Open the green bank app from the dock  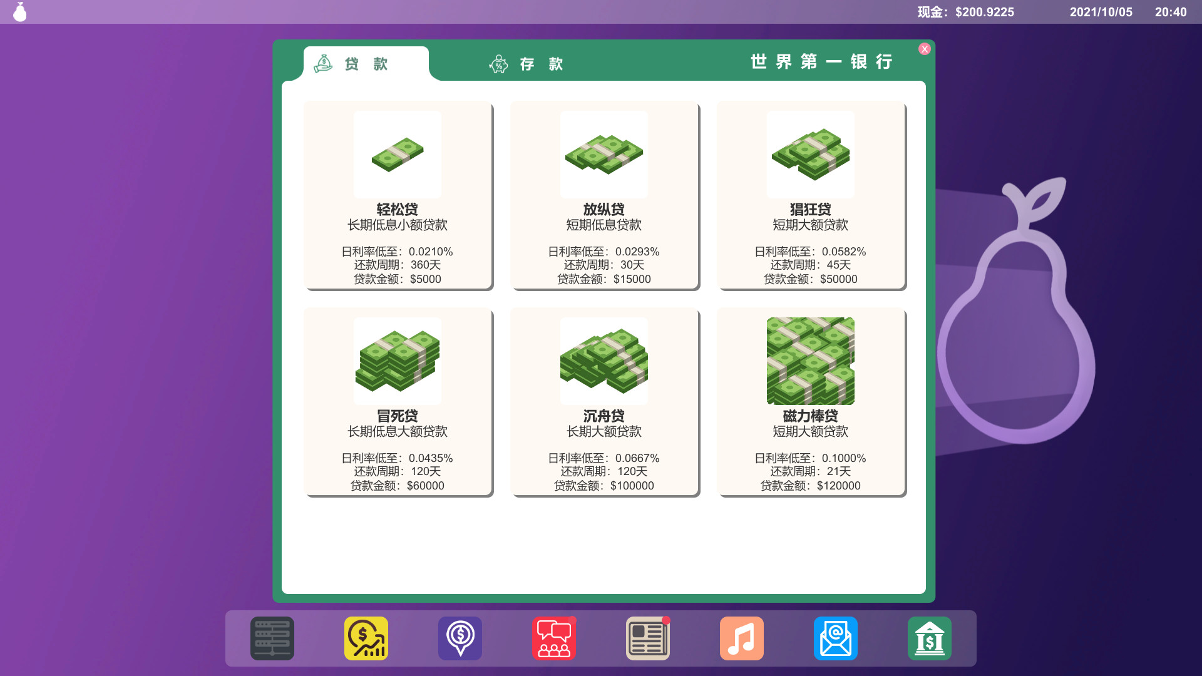(x=930, y=638)
